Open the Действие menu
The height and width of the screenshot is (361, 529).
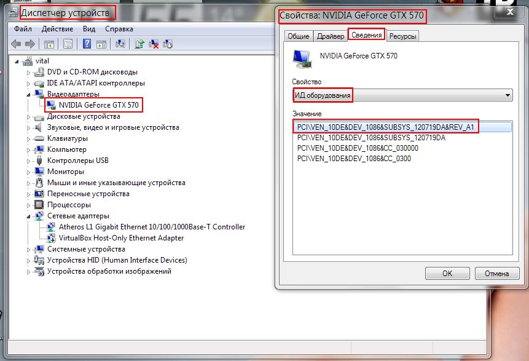pyautogui.click(x=57, y=29)
